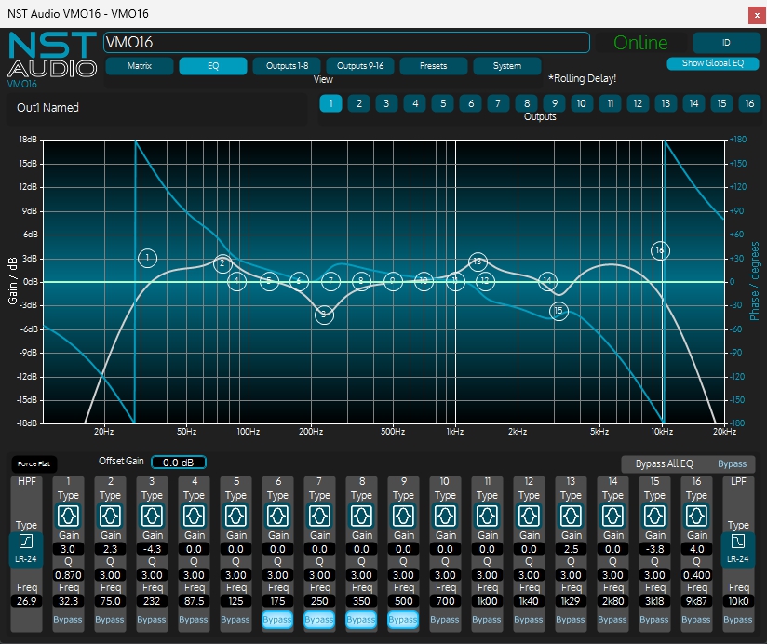The width and height of the screenshot is (767, 644).
Task: Open the band 10 filter type icon
Action: 445,516
